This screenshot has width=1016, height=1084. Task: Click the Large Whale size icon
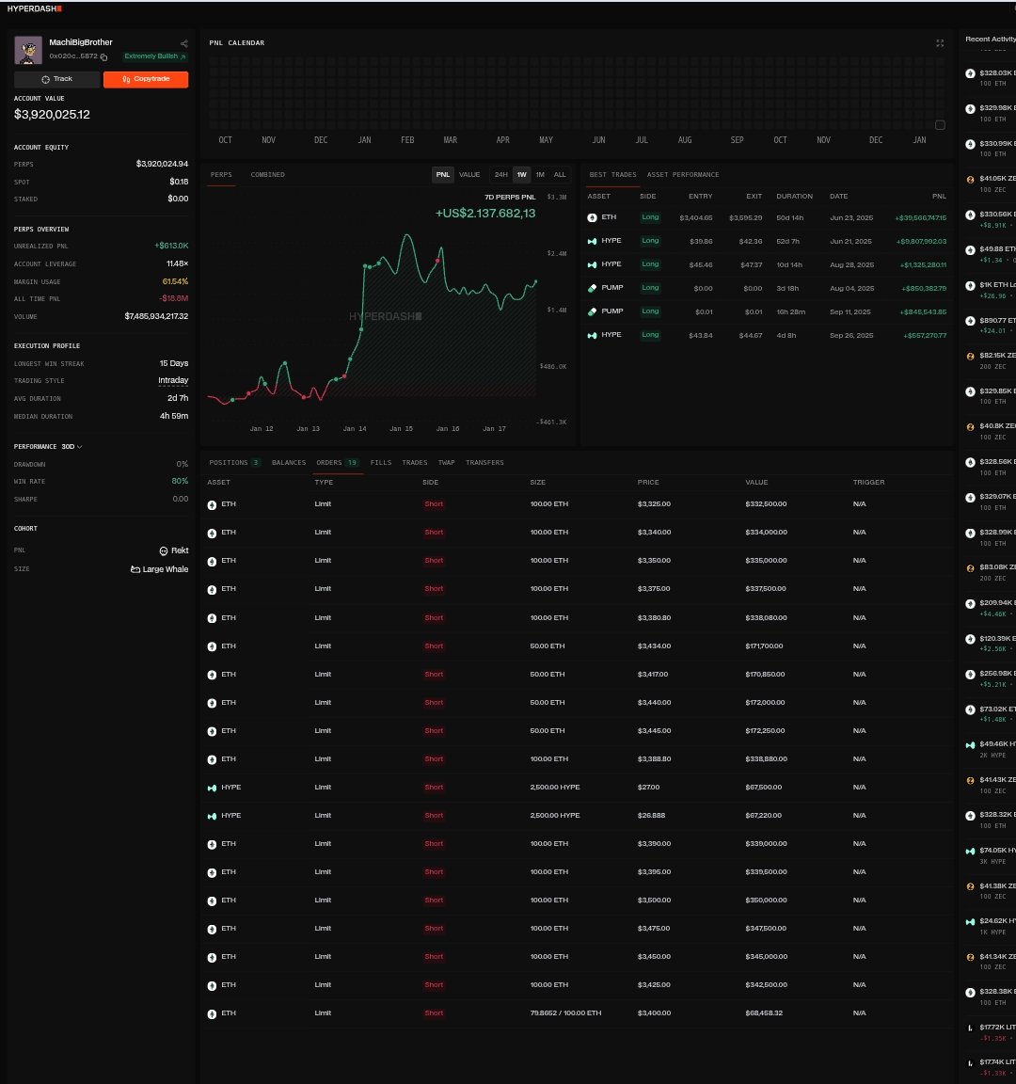pos(135,569)
